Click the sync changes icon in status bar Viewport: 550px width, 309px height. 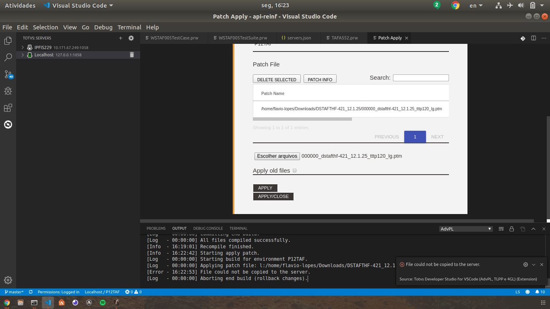[x=31, y=292]
